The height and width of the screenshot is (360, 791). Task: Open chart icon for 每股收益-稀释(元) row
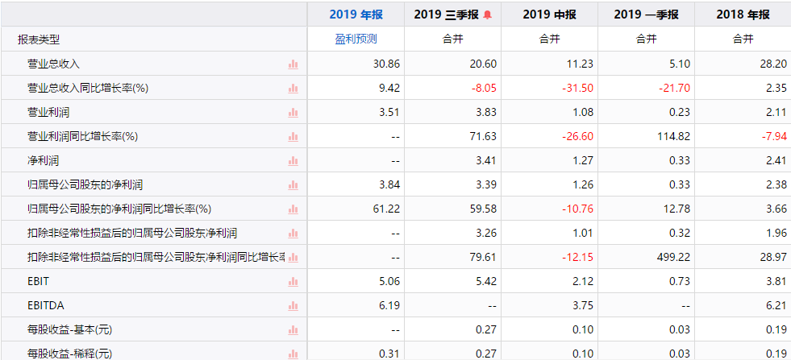pos(293,354)
